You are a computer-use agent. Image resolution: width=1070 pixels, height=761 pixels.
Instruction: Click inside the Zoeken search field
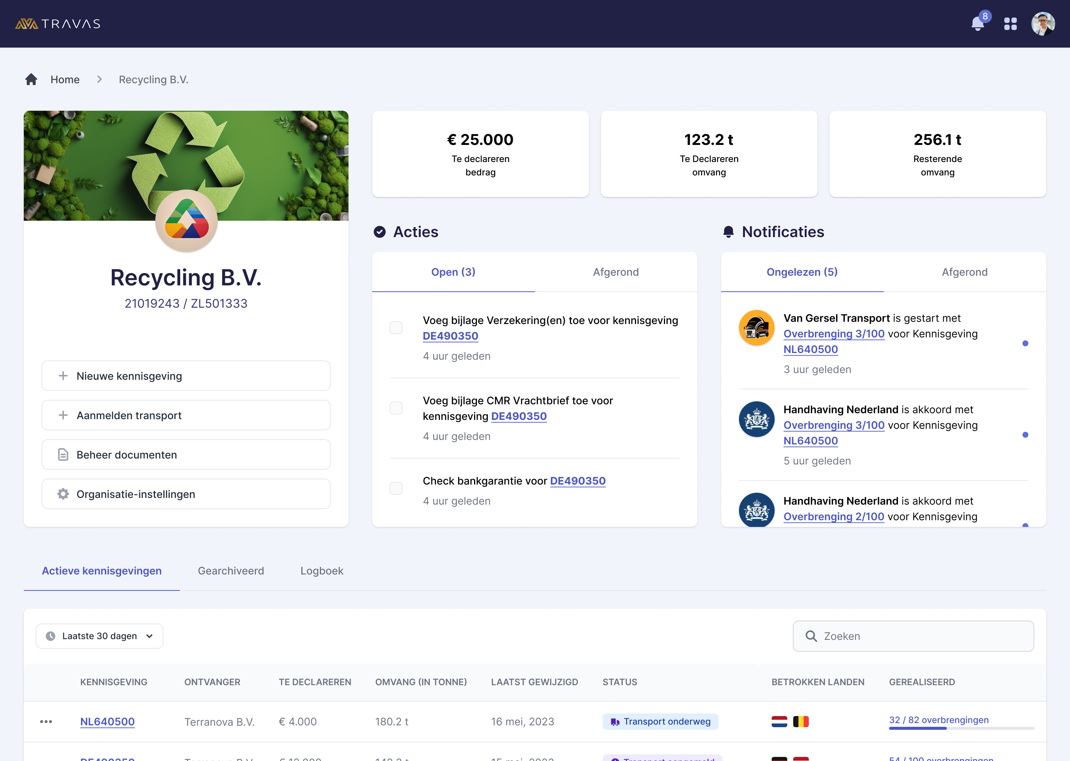(912, 636)
